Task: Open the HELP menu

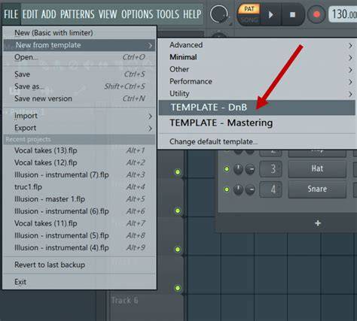Action: (192, 14)
